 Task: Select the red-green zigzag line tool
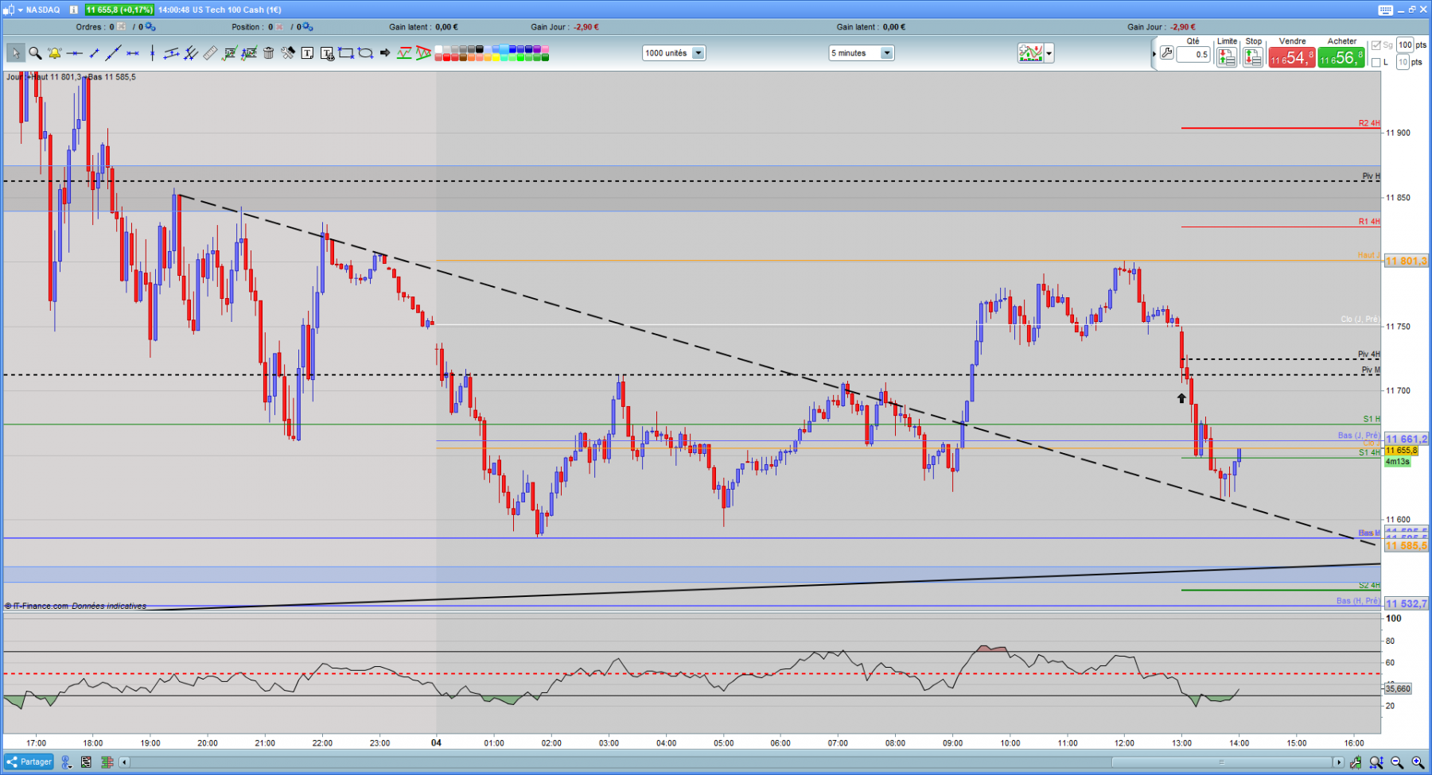tap(404, 53)
